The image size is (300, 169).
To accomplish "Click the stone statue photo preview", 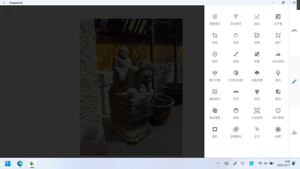I will (x=131, y=87).
